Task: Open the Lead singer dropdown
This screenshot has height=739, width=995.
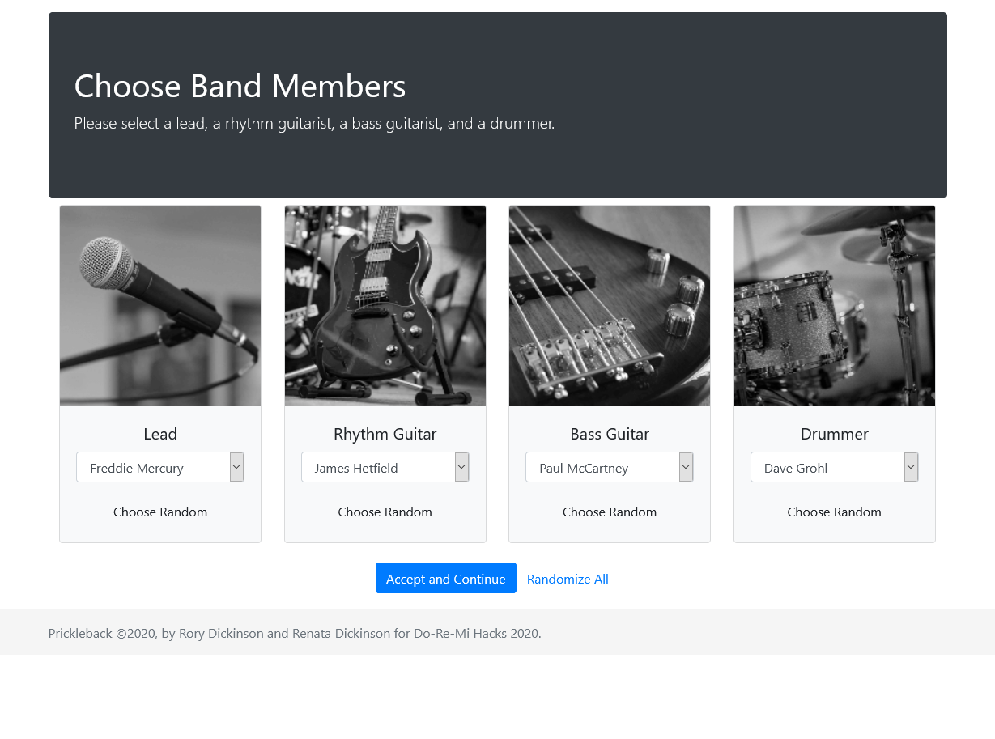Action: (160, 467)
